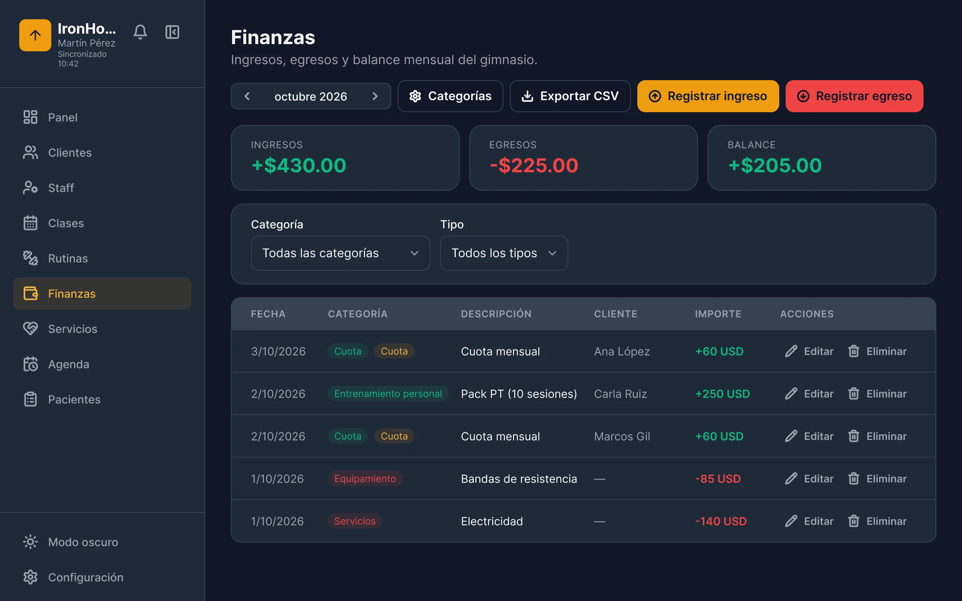Viewport: 962px width, 601px height.
Task: Click trash icon for Electricidad row
Action: point(853,521)
